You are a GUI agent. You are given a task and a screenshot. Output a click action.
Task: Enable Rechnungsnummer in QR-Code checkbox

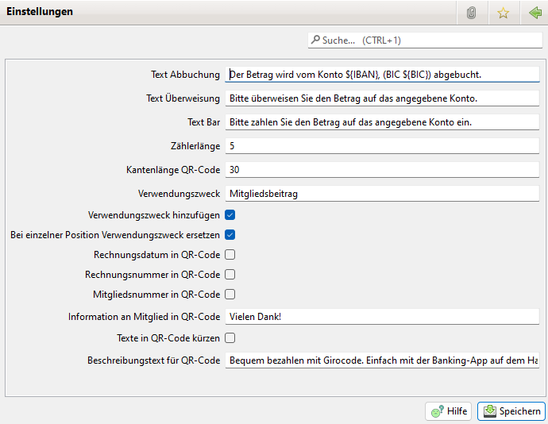[x=230, y=275]
